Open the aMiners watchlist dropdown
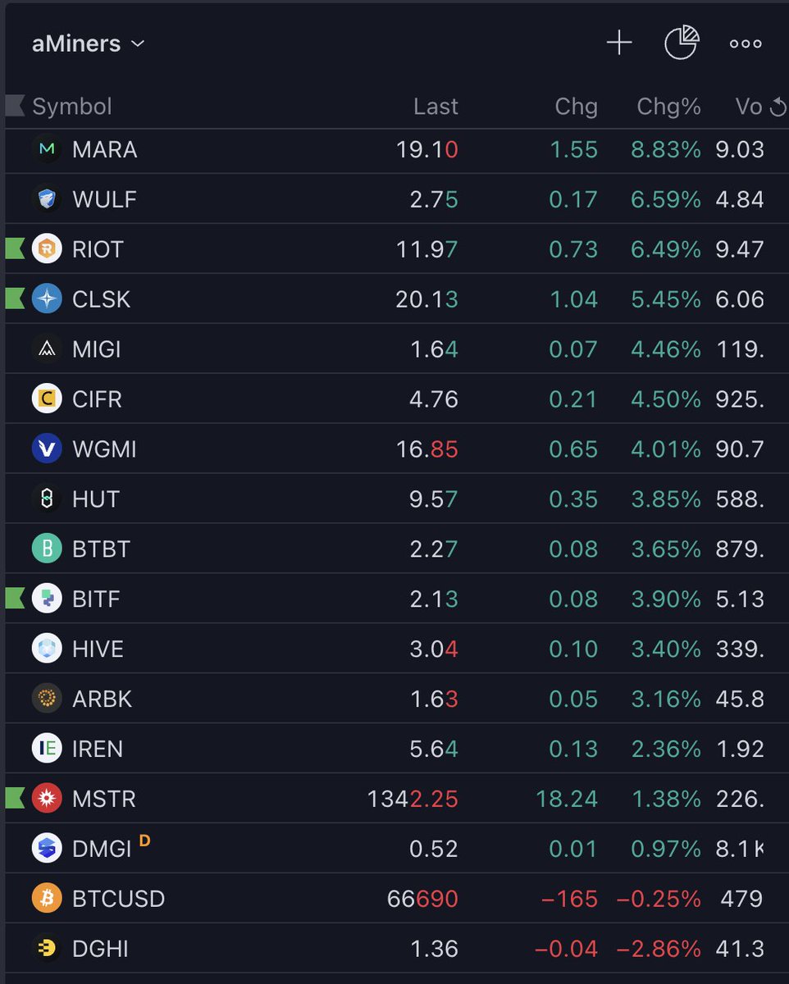Viewport: 789px width, 984px height. [x=88, y=43]
